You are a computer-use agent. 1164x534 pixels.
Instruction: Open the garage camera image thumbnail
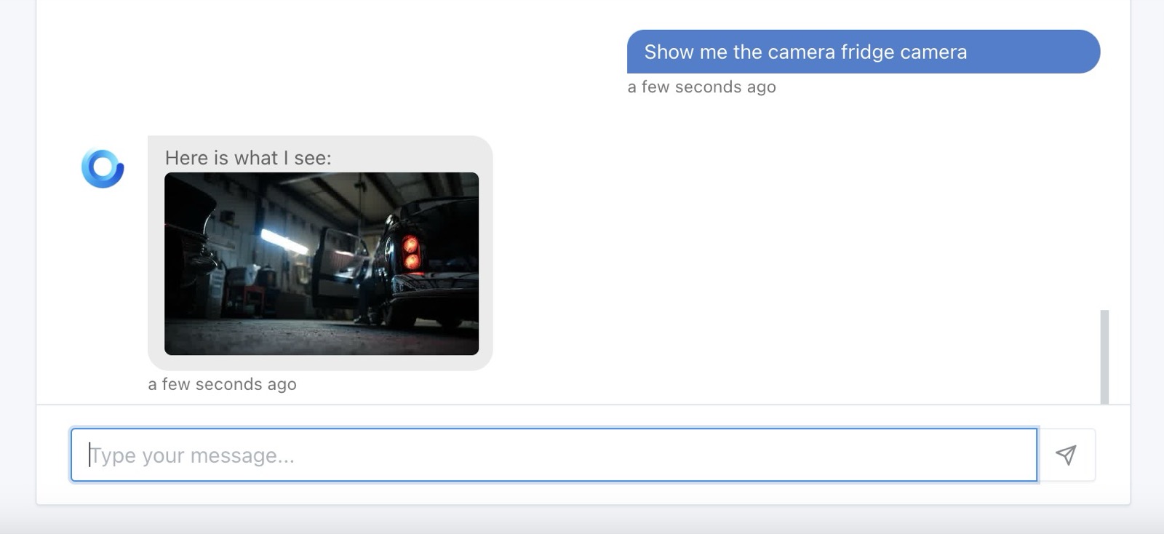point(322,263)
